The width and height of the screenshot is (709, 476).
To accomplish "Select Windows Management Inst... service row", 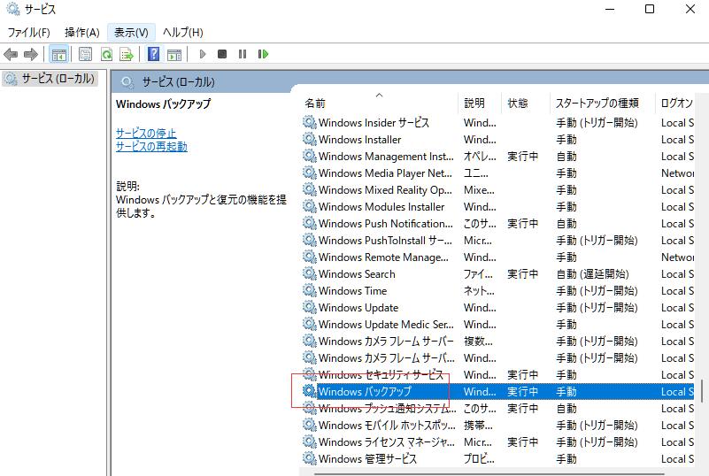I will 497,157.
